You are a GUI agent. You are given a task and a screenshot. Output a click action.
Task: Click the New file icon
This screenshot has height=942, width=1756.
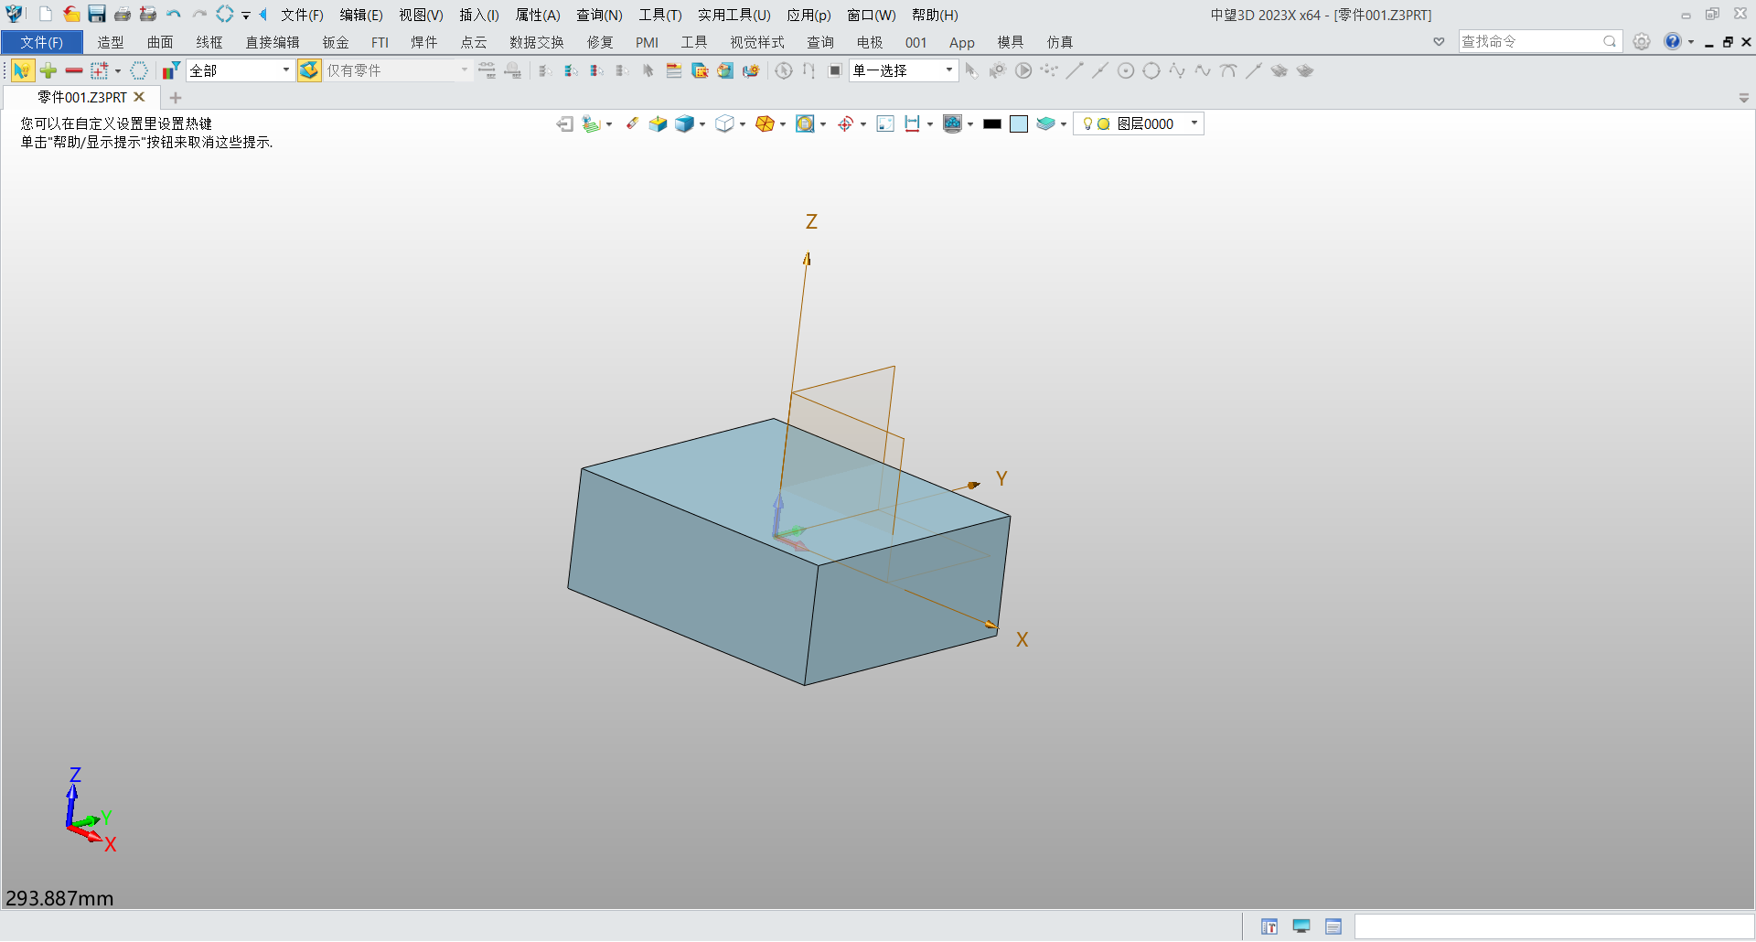click(46, 15)
